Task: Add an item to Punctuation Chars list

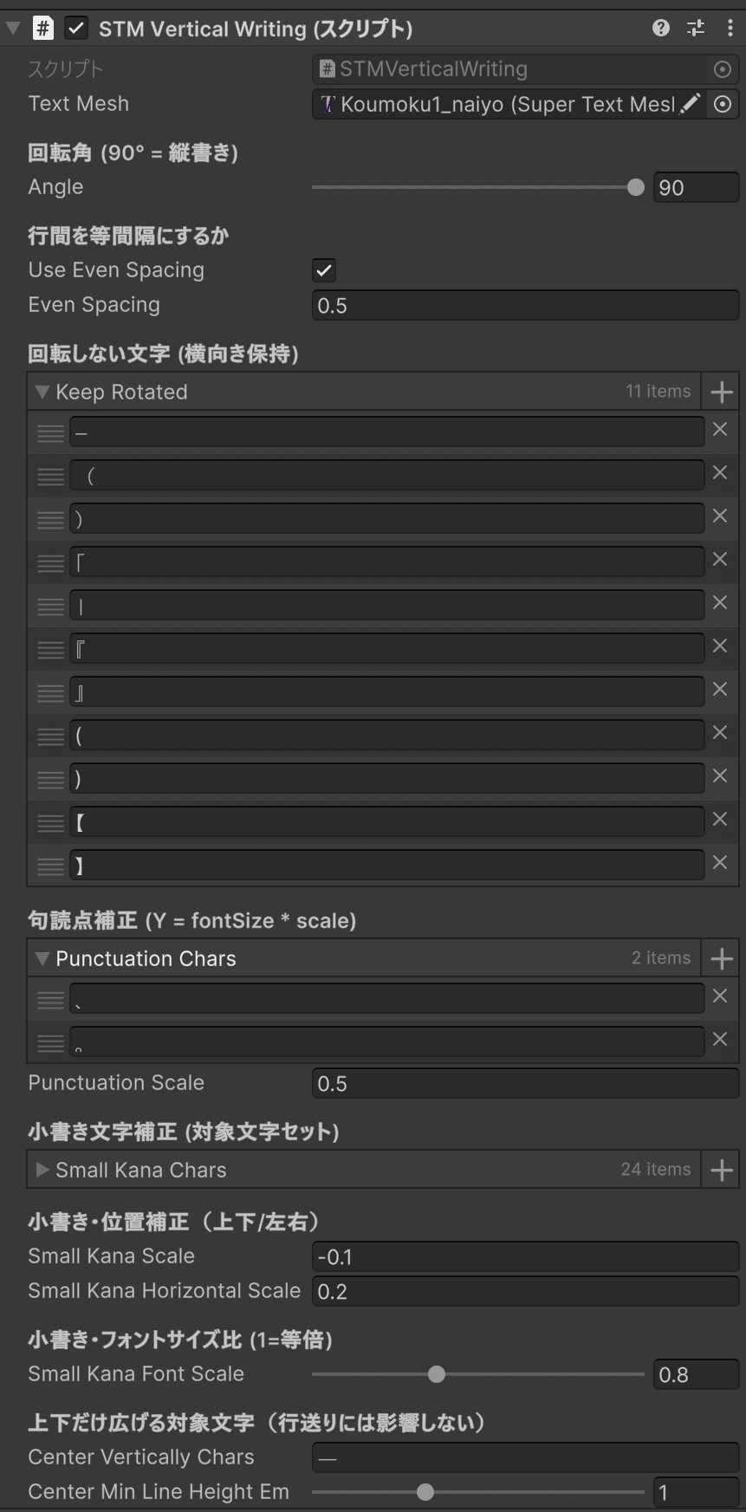Action: 720,957
